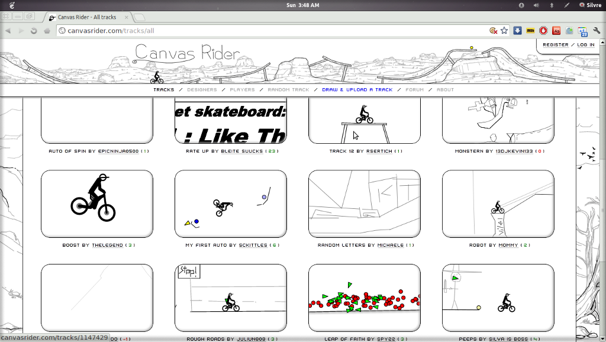Open the red stop-hand AdBlock extension

pos(543,31)
